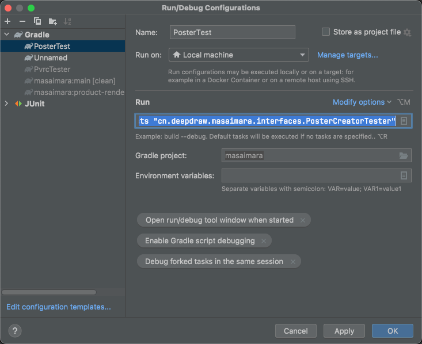This screenshot has height=344, width=422.
Task: Confirm with the OK button
Action: tap(393, 331)
